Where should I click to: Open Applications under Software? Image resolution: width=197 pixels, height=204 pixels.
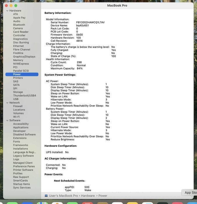(x=21, y=127)
